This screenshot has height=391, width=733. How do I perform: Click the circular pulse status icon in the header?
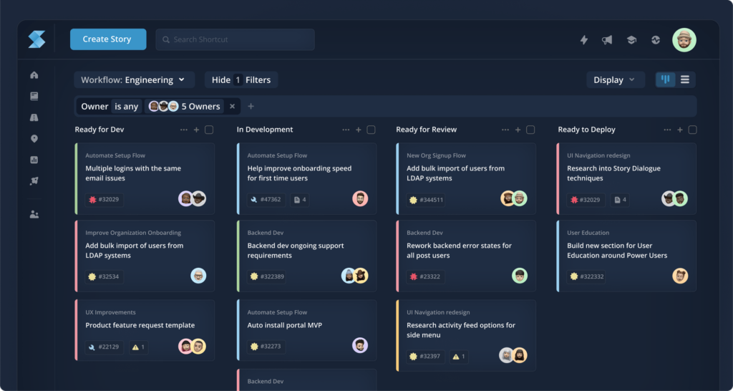tap(656, 40)
